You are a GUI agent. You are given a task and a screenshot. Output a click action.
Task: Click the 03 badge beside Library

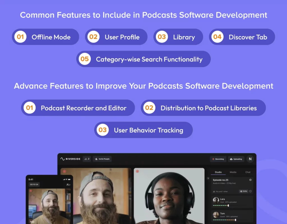point(162,37)
